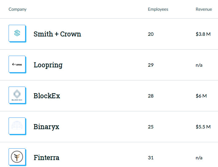Screen dimensions: 218x167
Task: Sort by the Company column header
Action: click(x=17, y=9)
